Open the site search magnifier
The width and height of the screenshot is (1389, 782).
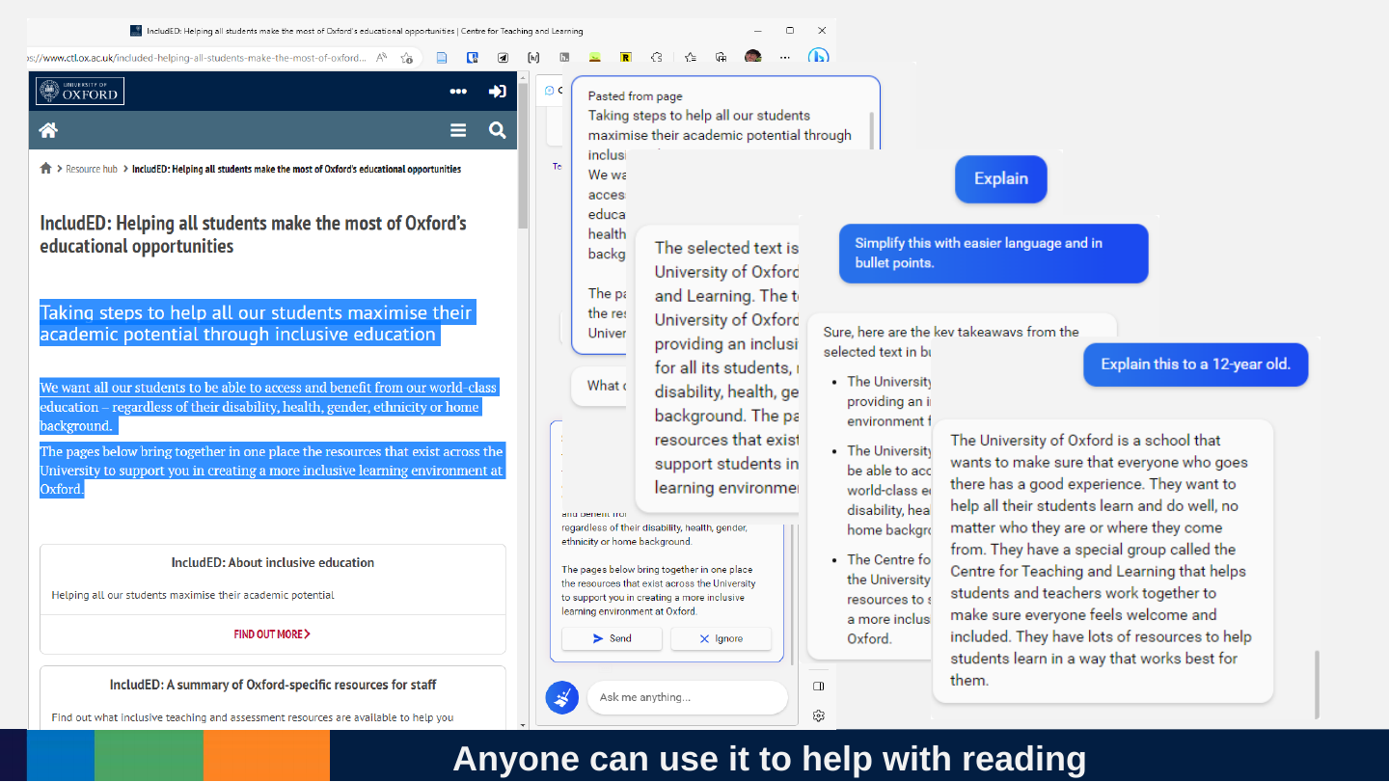coord(497,130)
